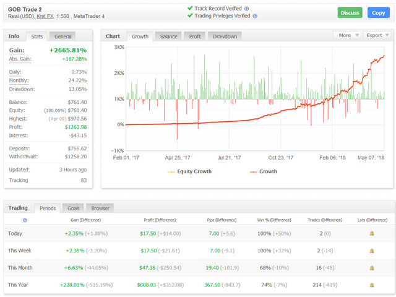This screenshot has width=396, height=297.
Task: Open the Export dropdown menu
Action: click(x=377, y=35)
